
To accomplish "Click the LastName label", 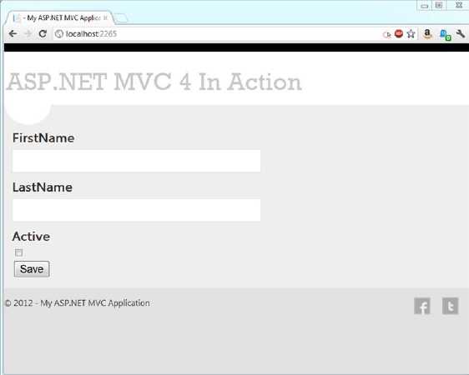I will tap(43, 187).
